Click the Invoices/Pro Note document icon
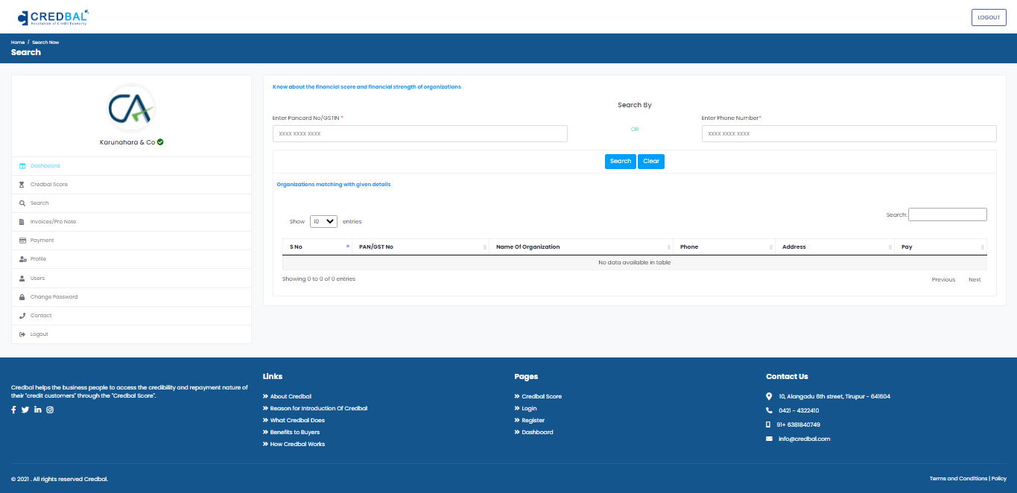 (22, 222)
